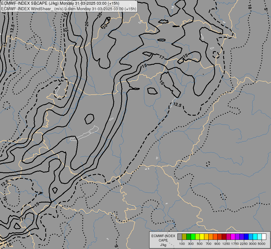Click the legend value 3000
The image size is (271, 249).
tap(253, 244)
